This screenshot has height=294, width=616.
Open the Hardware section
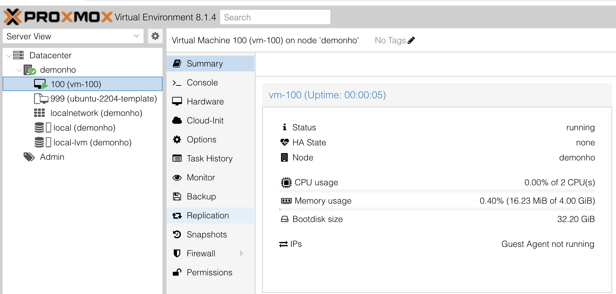[x=205, y=101]
